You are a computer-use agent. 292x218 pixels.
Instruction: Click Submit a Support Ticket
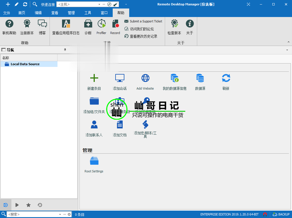(x=143, y=21)
